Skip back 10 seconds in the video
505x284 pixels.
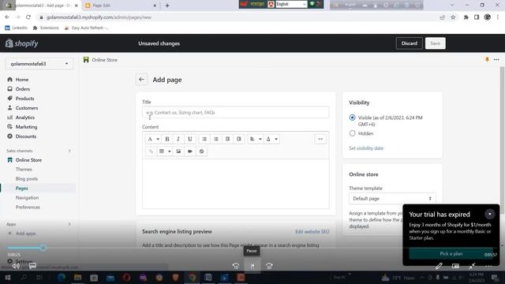click(236, 266)
